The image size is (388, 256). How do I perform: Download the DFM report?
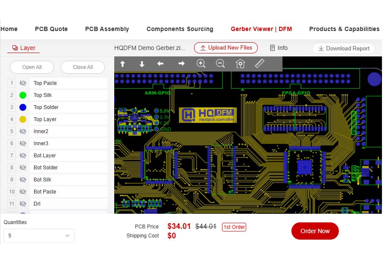(344, 48)
